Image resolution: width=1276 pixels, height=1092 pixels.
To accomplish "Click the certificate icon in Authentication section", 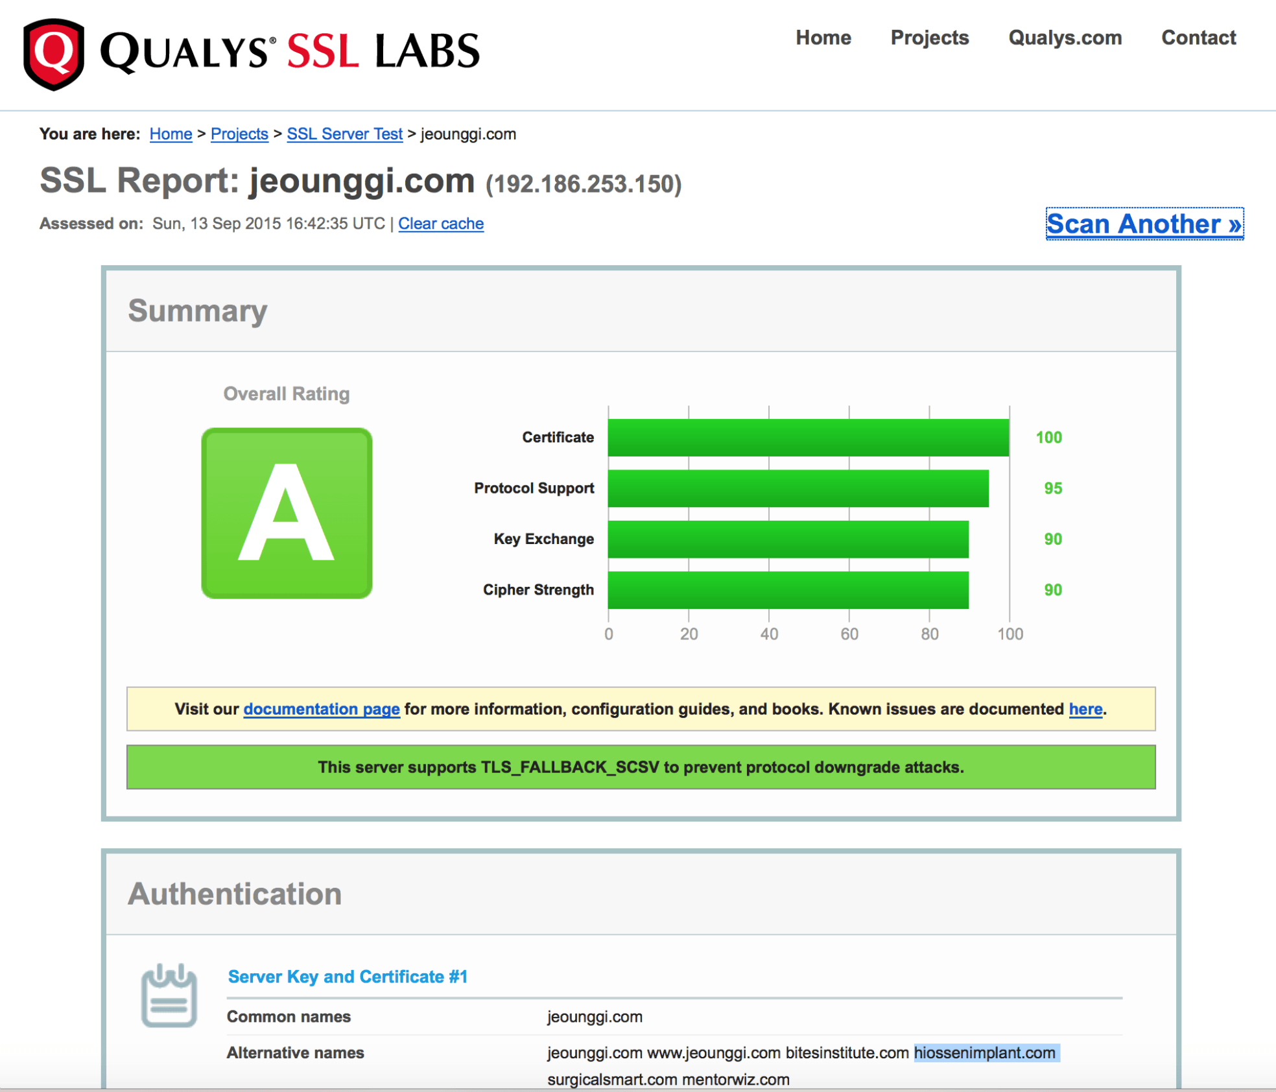I will (169, 996).
